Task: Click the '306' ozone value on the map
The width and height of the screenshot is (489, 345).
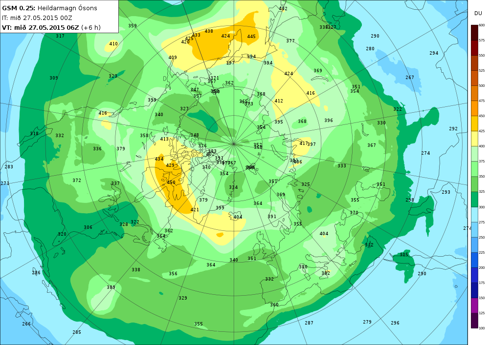Action: (88, 227)
